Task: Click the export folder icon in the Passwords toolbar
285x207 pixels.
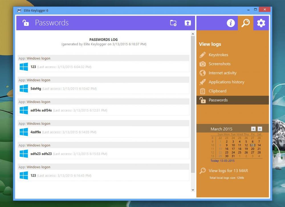Action: point(172,23)
